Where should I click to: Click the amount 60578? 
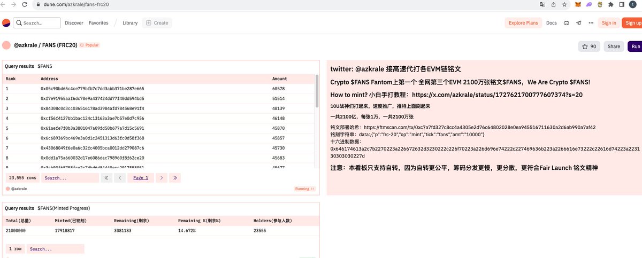tap(278, 89)
